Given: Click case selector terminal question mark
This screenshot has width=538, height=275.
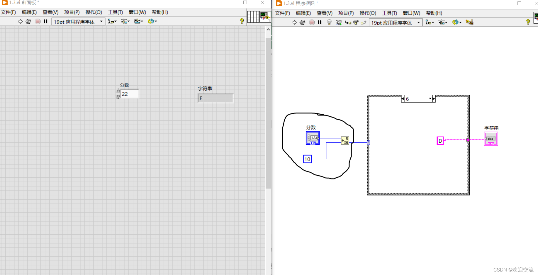Looking at the screenshot, I should [369, 143].
